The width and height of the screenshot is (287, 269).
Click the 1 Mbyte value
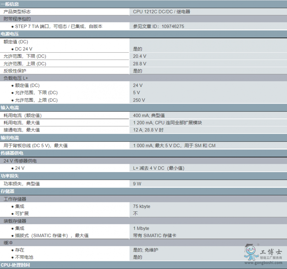(x=141, y=229)
